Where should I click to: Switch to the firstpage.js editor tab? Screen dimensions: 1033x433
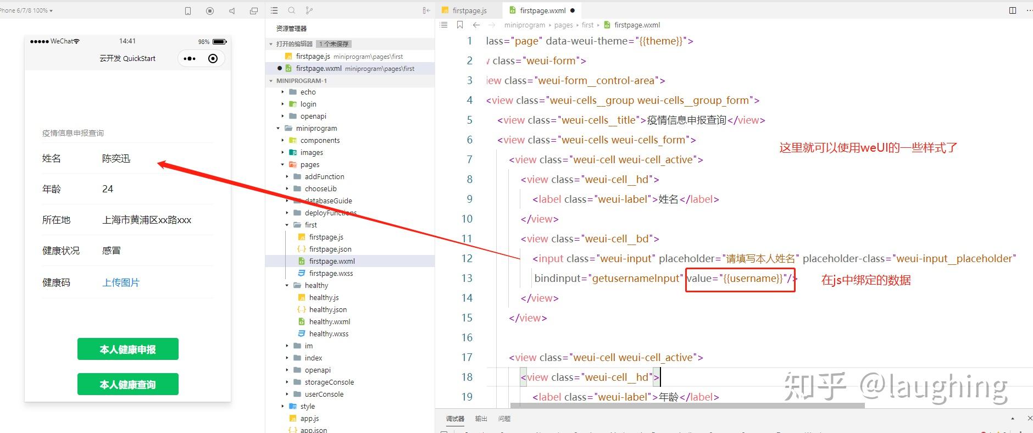click(x=469, y=10)
